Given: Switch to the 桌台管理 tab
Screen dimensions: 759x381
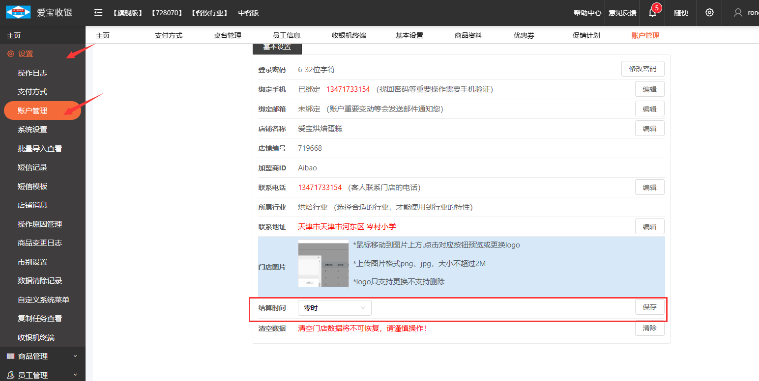Looking at the screenshot, I should (x=227, y=35).
